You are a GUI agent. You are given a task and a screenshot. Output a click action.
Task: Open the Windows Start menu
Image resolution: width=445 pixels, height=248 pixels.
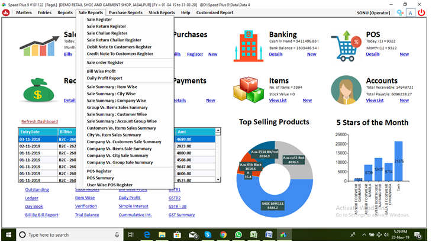(x=8, y=234)
